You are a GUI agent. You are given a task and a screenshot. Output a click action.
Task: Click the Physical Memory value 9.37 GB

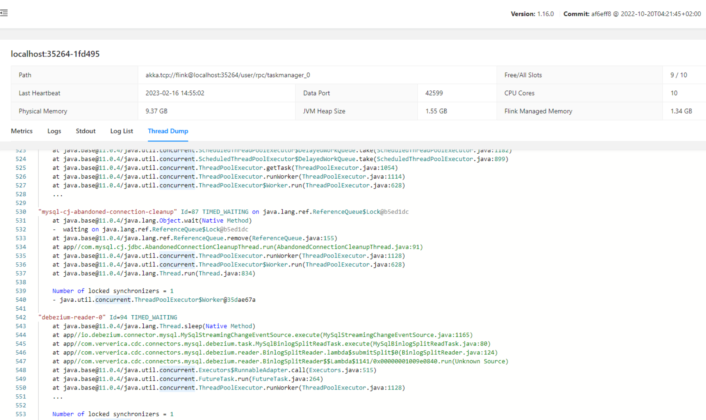(156, 111)
